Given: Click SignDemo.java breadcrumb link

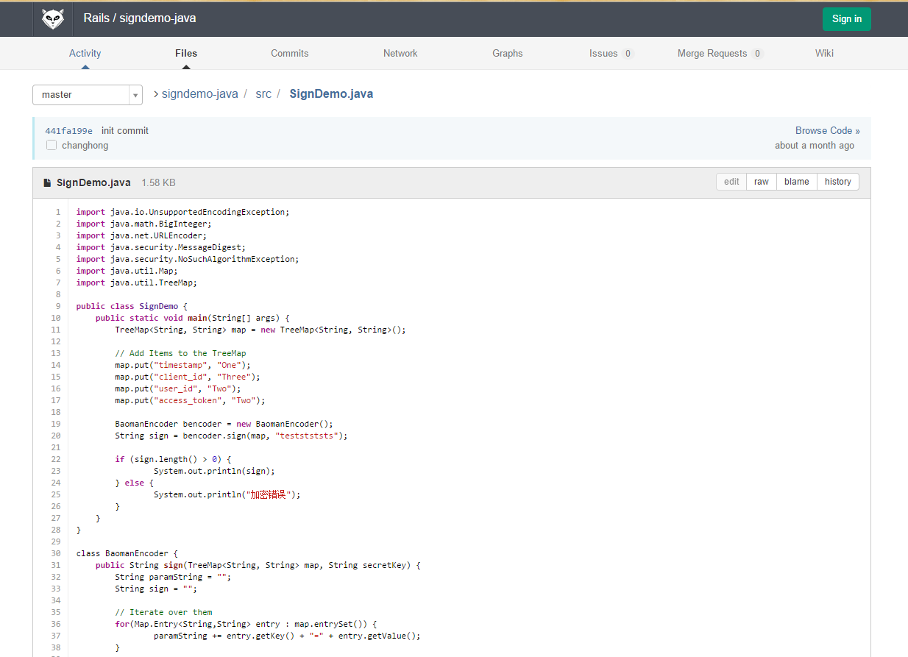Looking at the screenshot, I should (x=331, y=93).
